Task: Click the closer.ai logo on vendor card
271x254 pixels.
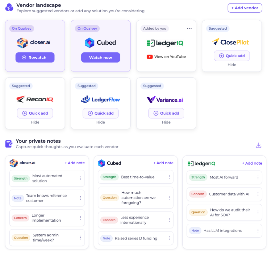Action: tap(34, 43)
